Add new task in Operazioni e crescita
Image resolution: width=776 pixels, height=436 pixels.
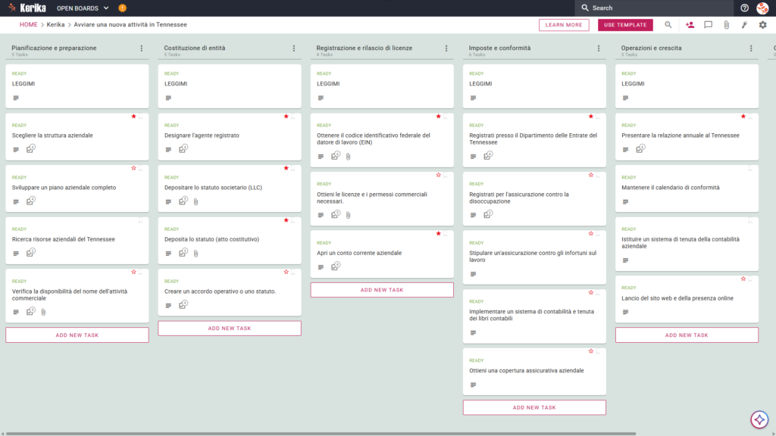[687, 335]
